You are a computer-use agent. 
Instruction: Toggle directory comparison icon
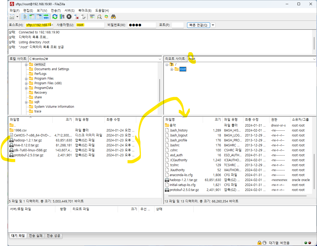(99, 17)
